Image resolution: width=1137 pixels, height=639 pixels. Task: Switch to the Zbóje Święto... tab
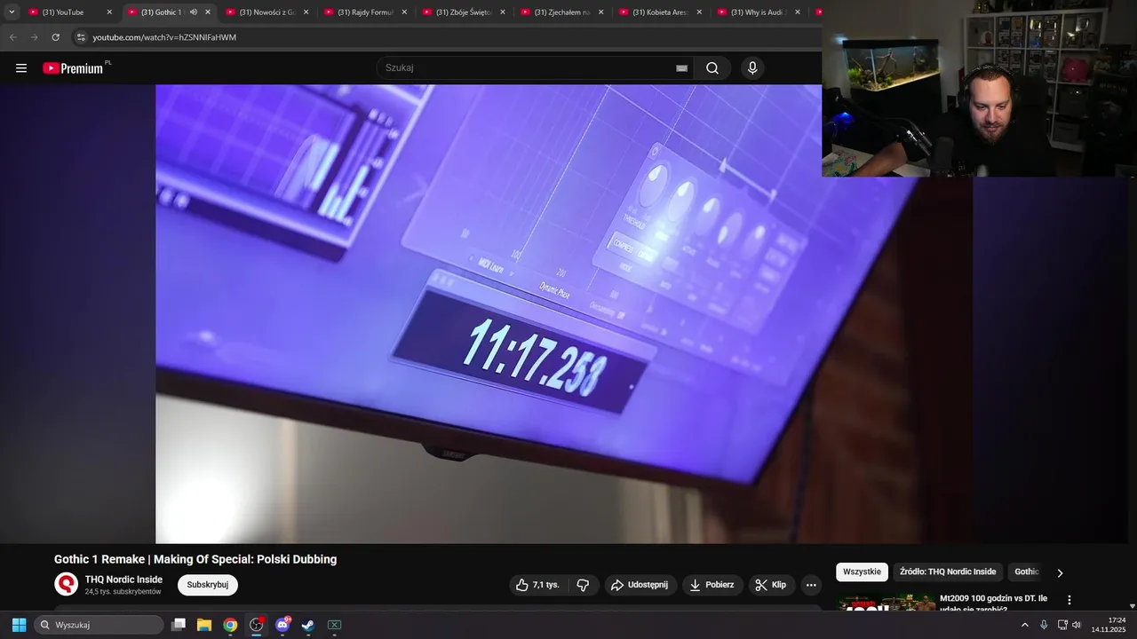coord(464,12)
